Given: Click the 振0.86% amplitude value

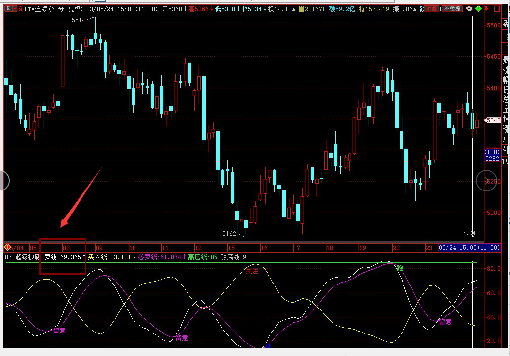Looking at the screenshot, I should (x=404, y=9).
